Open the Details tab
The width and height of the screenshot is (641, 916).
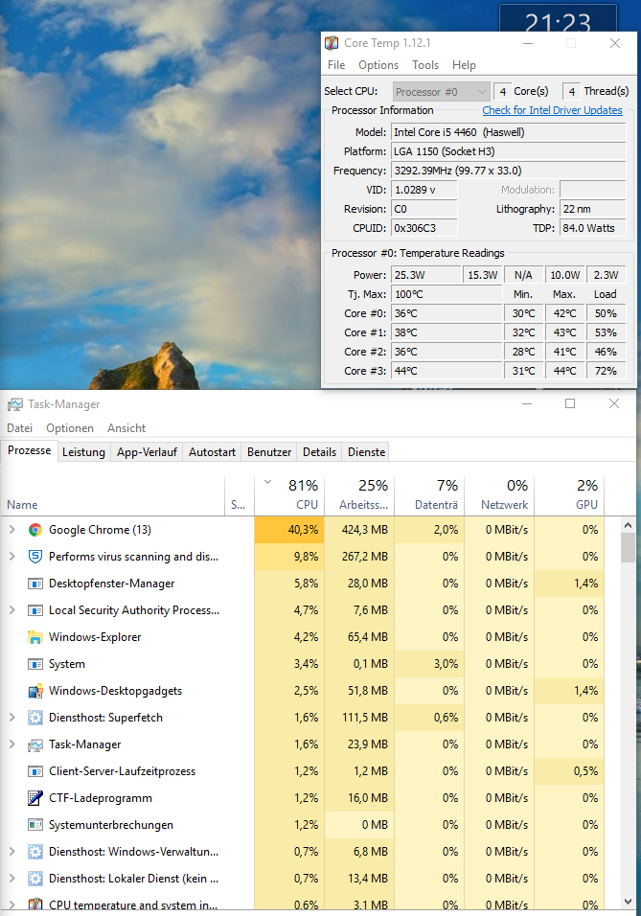click(x=320, y=452)
